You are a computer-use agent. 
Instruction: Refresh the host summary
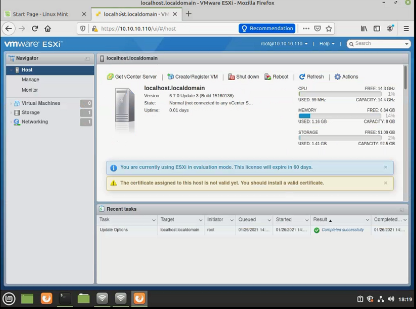coord(311,77)
